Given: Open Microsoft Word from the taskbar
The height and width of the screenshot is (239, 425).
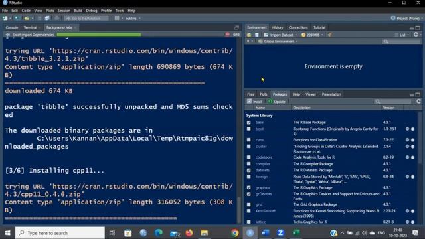Looking at the screenshot, I should pyautogui.click(x=266, y=233).
